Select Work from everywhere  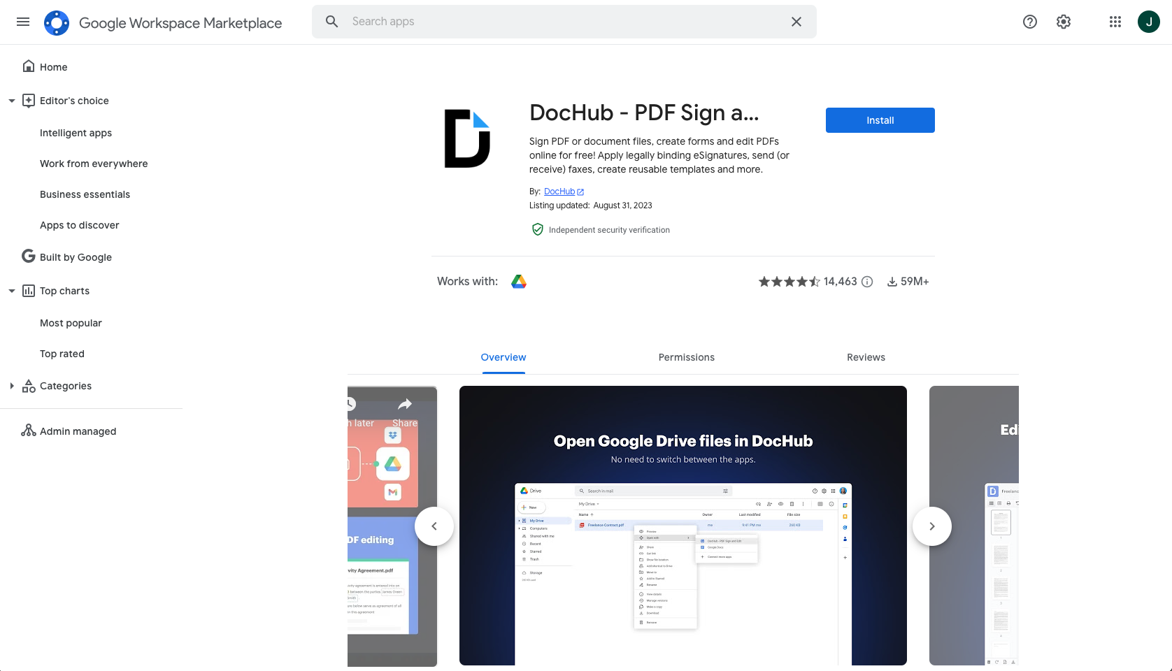click(x=94, y=164)
